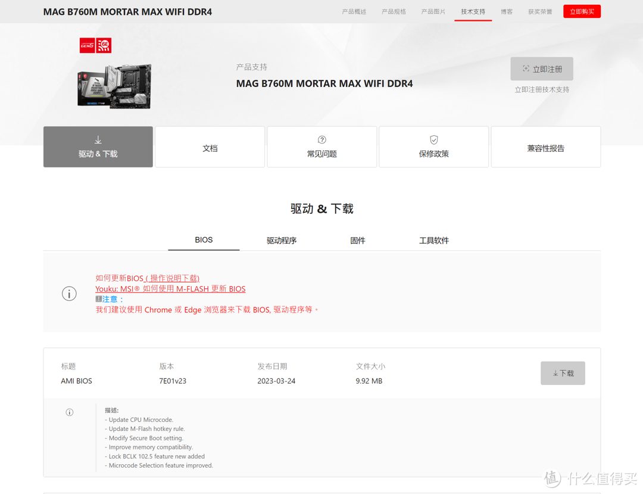
Task: Select the 技术支持 nav tab
Action: (x=473, y=11)
